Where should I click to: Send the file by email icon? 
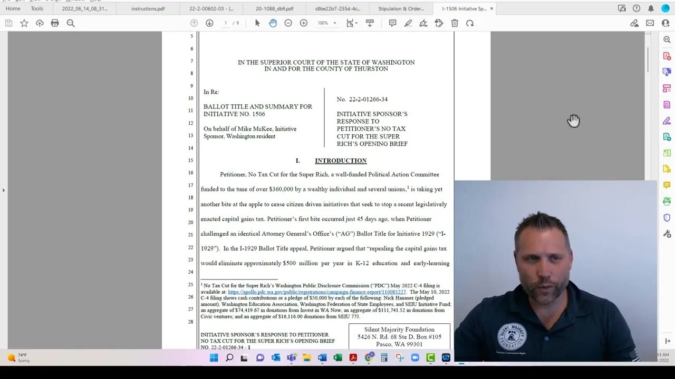[650, 23]
